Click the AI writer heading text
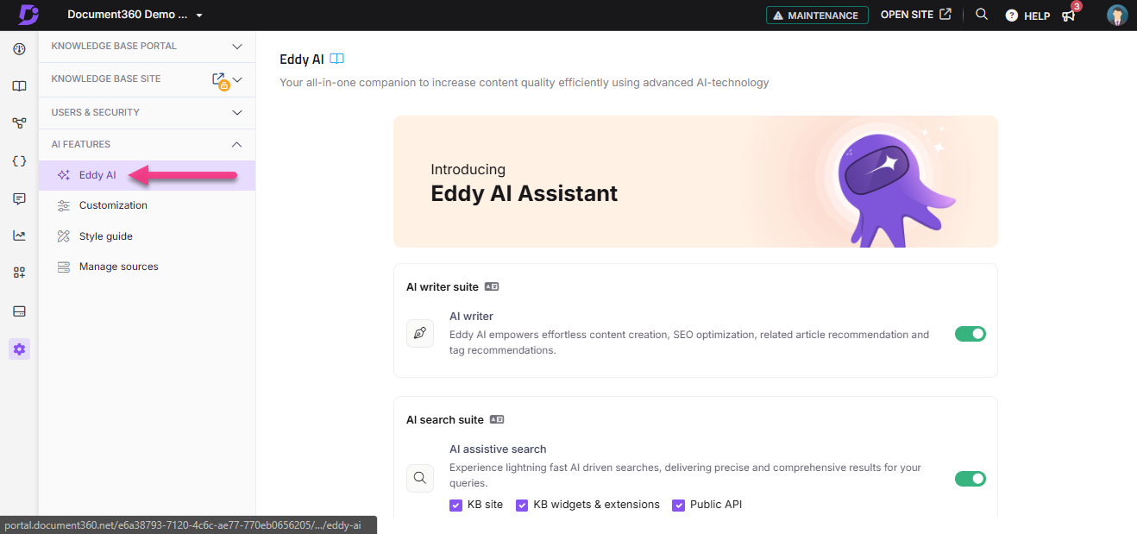Viewport: 1137px width, 534px height. [471, 316]
